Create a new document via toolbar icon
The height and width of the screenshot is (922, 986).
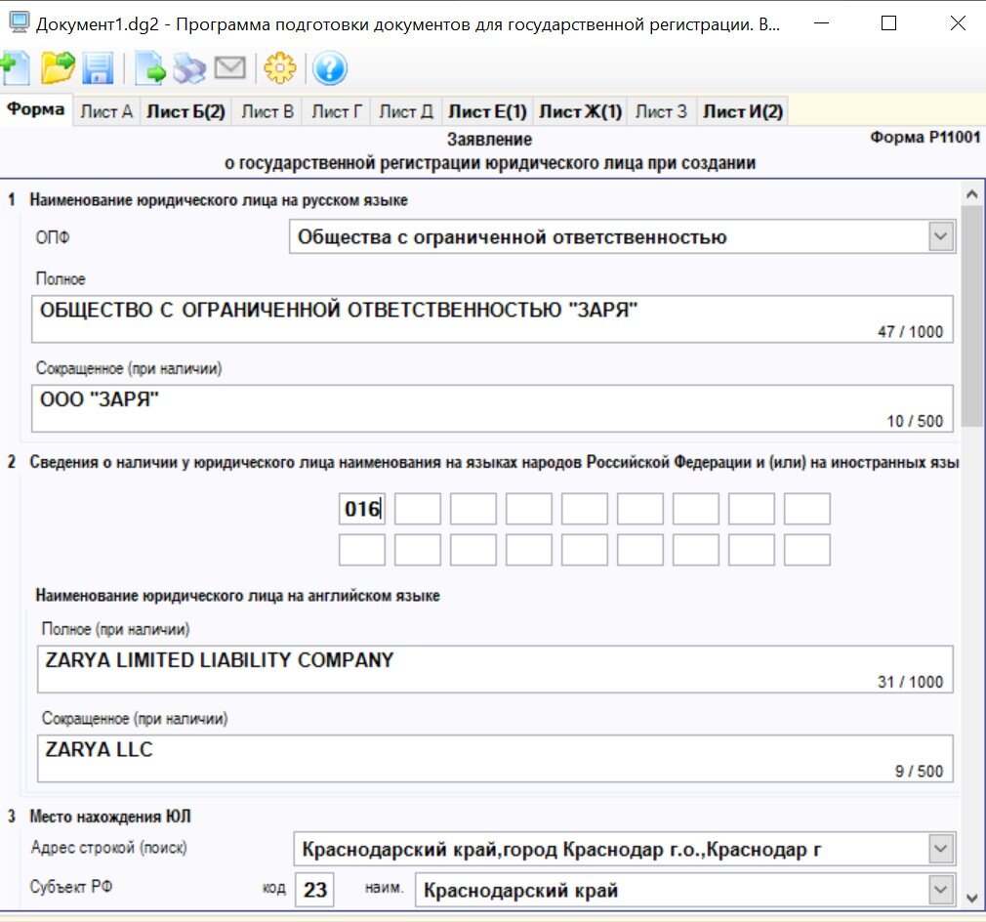pyautogui.click(x=15, y=68)
